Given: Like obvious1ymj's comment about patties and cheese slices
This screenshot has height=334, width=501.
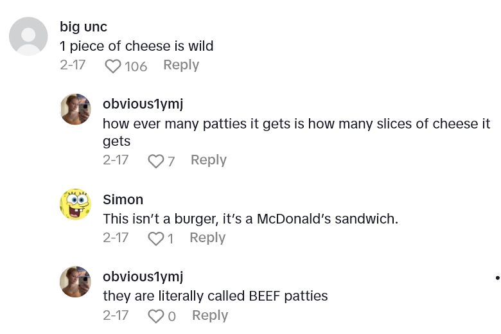Looking at the screenshot, I should [155, 161].
